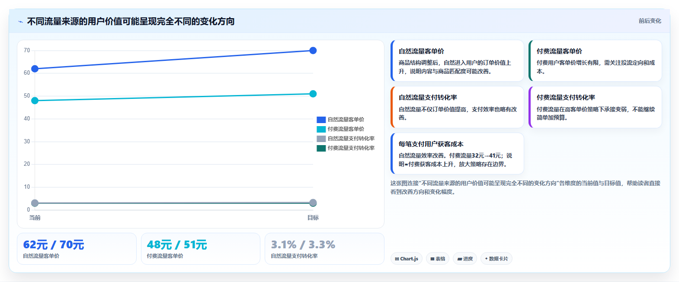679x282 pixels.
Task: Click the 数据卡片 tag
Action: point(496,259)
